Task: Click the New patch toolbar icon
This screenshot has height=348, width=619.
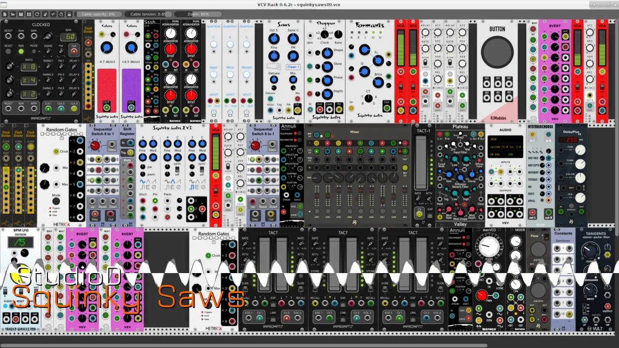Action: 4,14
